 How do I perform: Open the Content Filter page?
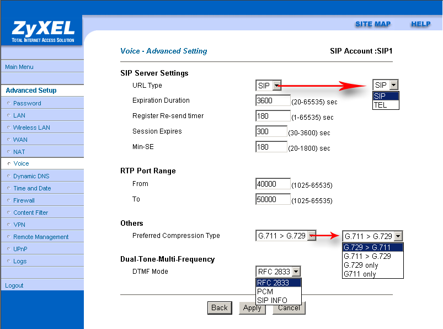[x=31, y=213]
